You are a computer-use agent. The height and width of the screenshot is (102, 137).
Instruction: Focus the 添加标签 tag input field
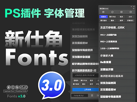(86, 75)
